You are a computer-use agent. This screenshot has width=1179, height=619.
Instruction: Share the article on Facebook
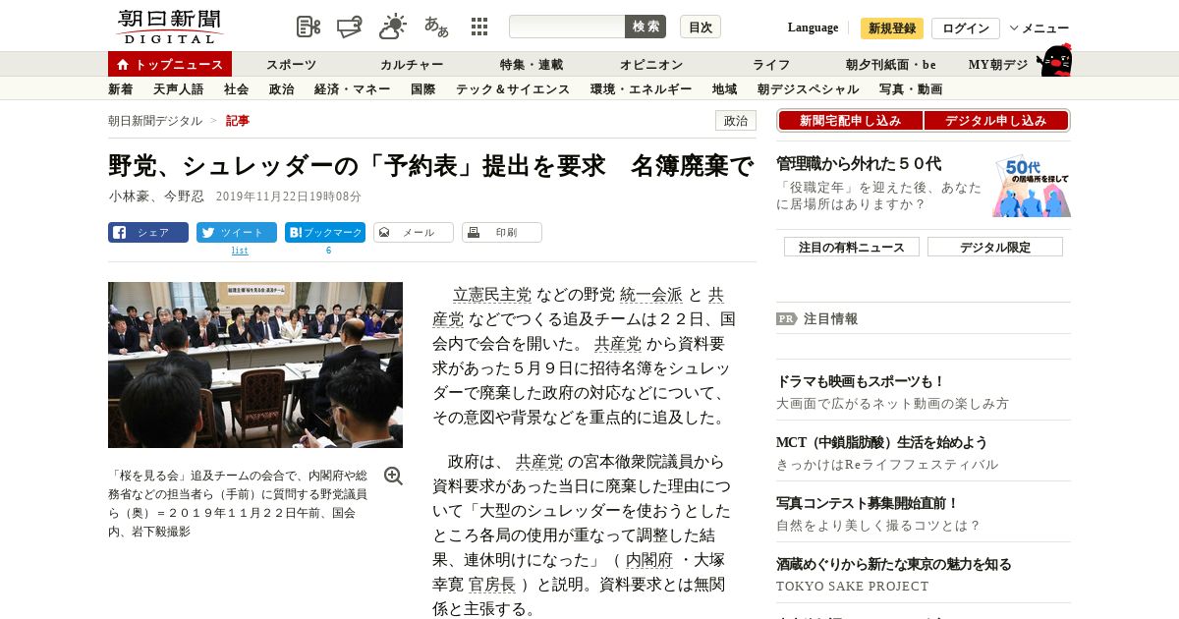148,233
